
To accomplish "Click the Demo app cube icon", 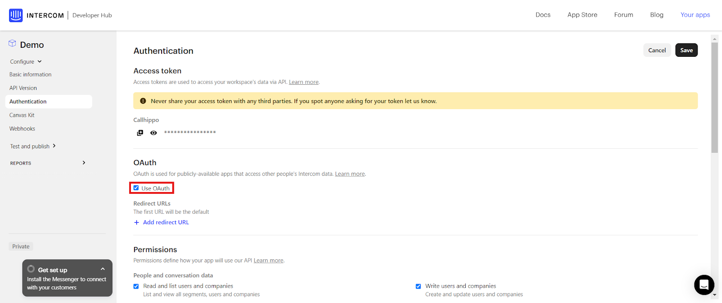I will (12, 43).
